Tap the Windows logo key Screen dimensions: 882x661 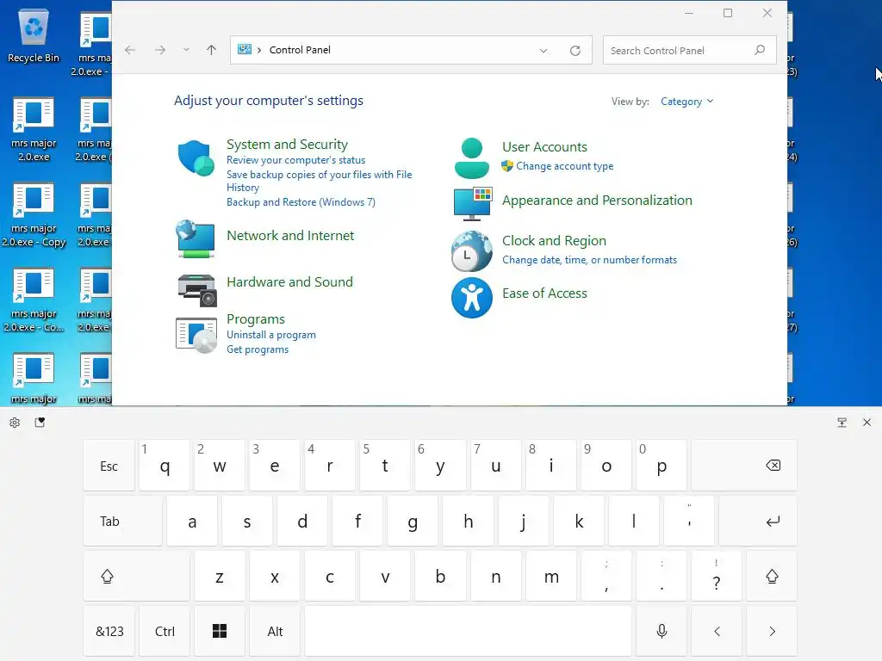tap(220, 631)
